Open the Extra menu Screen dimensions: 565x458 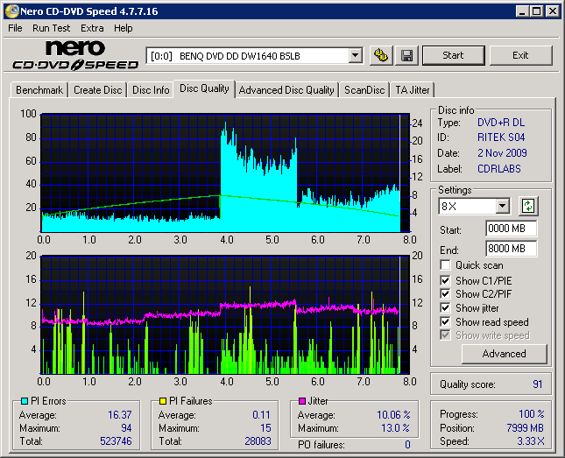coord(92,28)
